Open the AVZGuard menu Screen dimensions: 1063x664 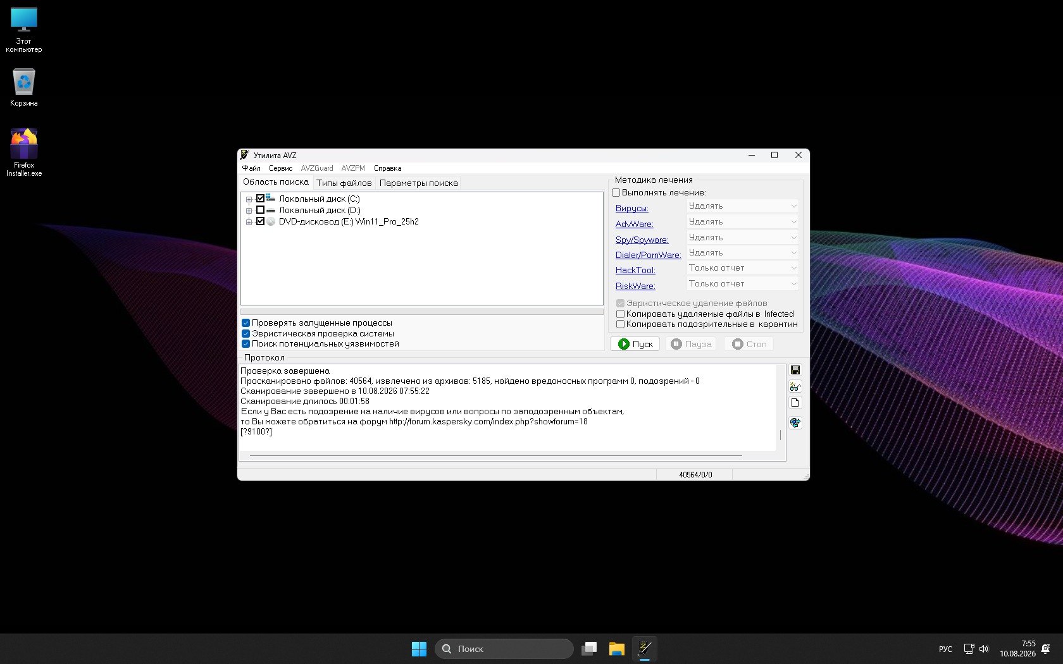pos(317,168)
